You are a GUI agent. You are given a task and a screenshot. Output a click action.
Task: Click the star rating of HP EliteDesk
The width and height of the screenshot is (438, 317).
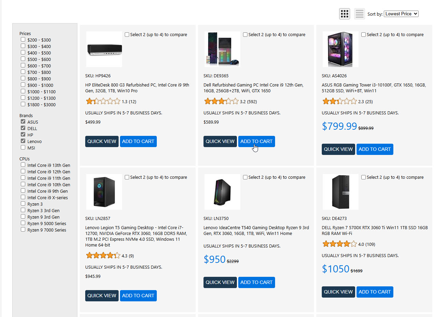pyautogui.click(x=103, y=101)
